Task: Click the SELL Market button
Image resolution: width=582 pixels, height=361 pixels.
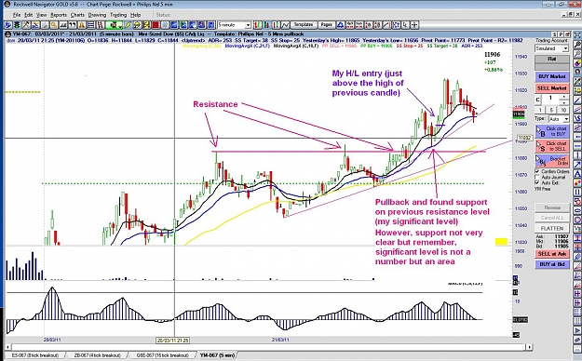Action: coord(552,88)
